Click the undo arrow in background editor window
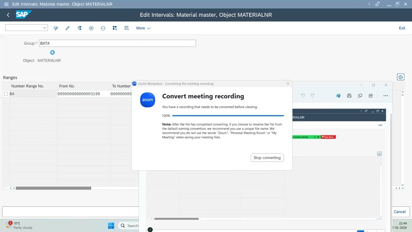The height and width of the screenshot is (232, 412). 303,95
